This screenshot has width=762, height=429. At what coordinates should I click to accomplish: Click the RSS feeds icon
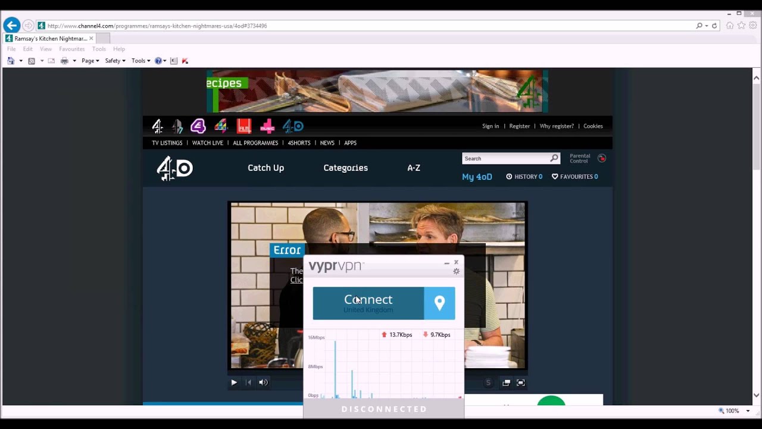[32, 61]
